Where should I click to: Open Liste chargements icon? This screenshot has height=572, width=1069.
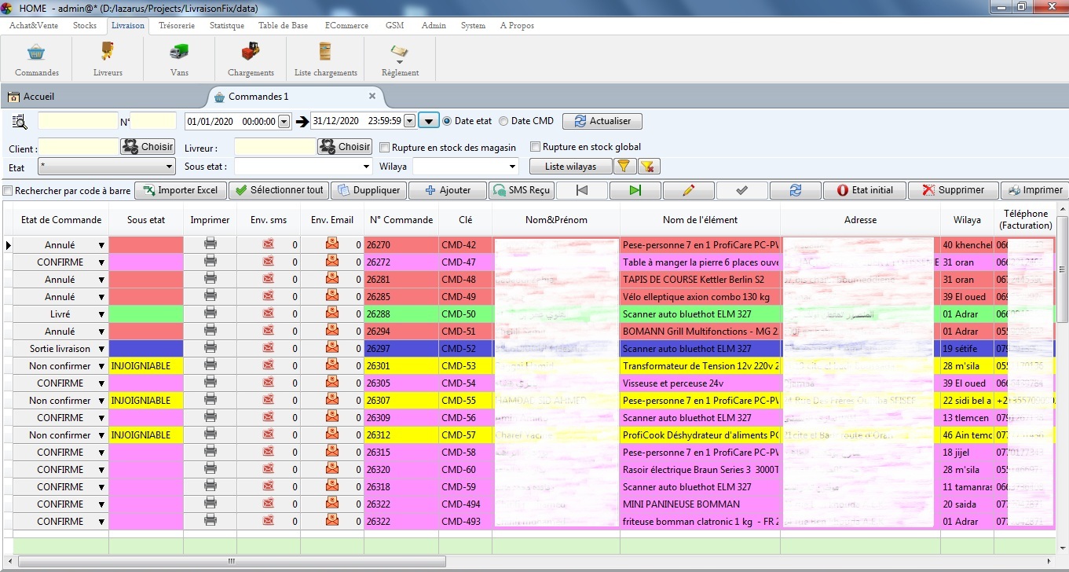coord(325,53)
